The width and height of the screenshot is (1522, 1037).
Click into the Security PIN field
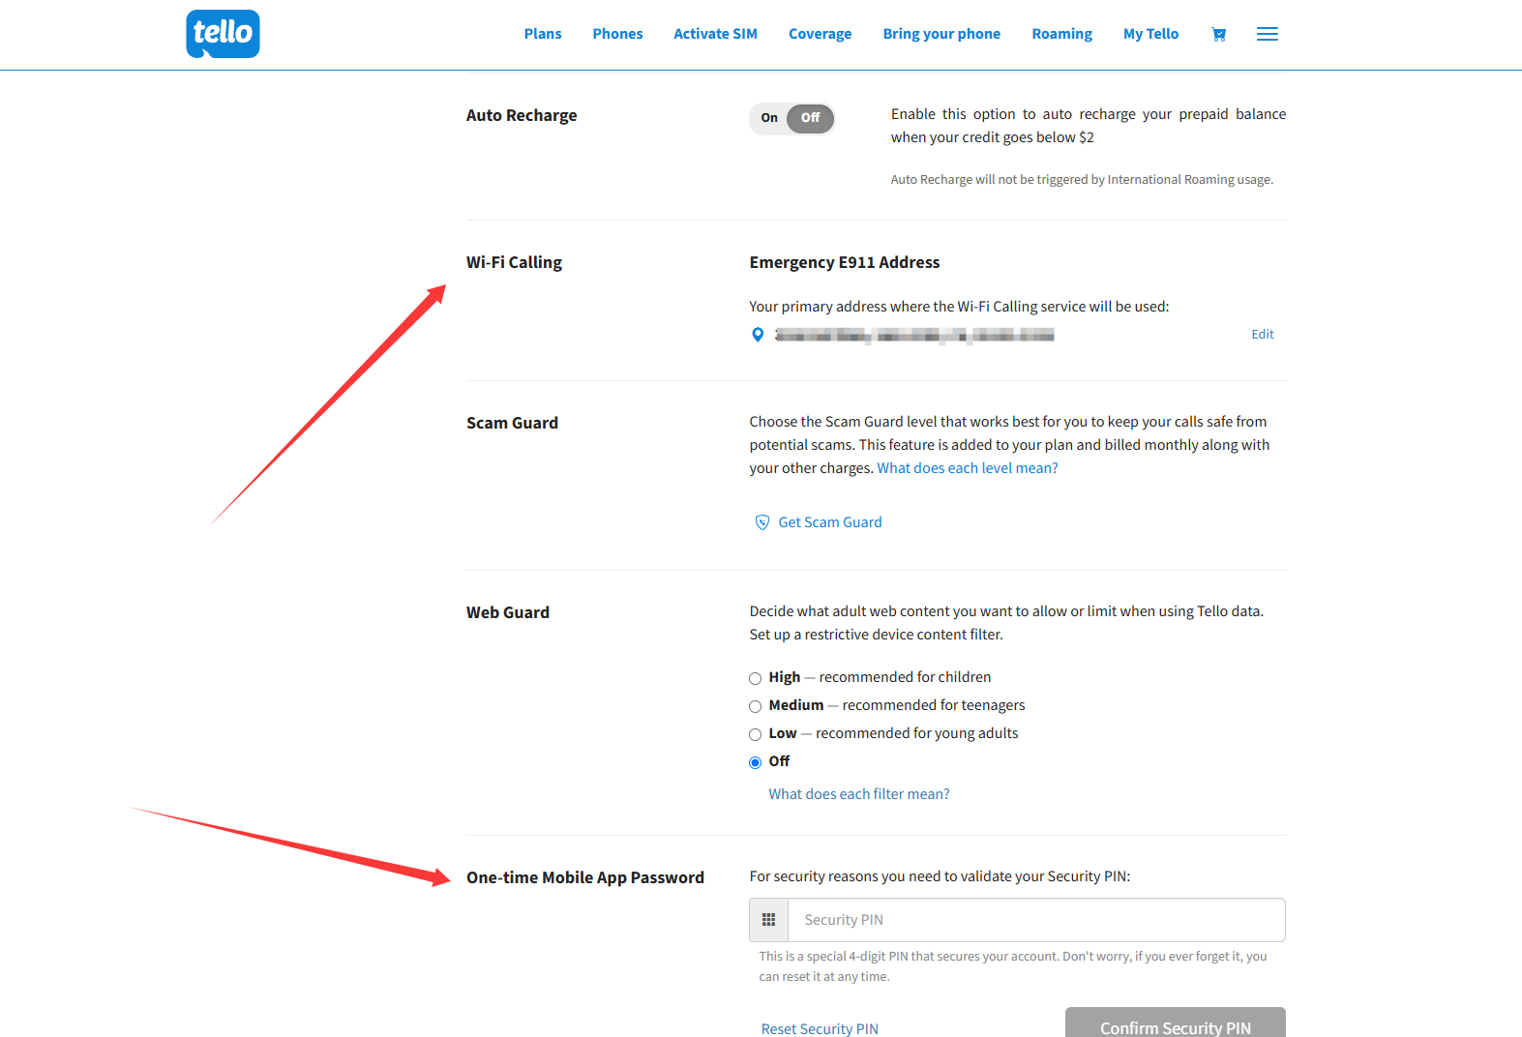pyautogui.click(x=1035, y=920)
